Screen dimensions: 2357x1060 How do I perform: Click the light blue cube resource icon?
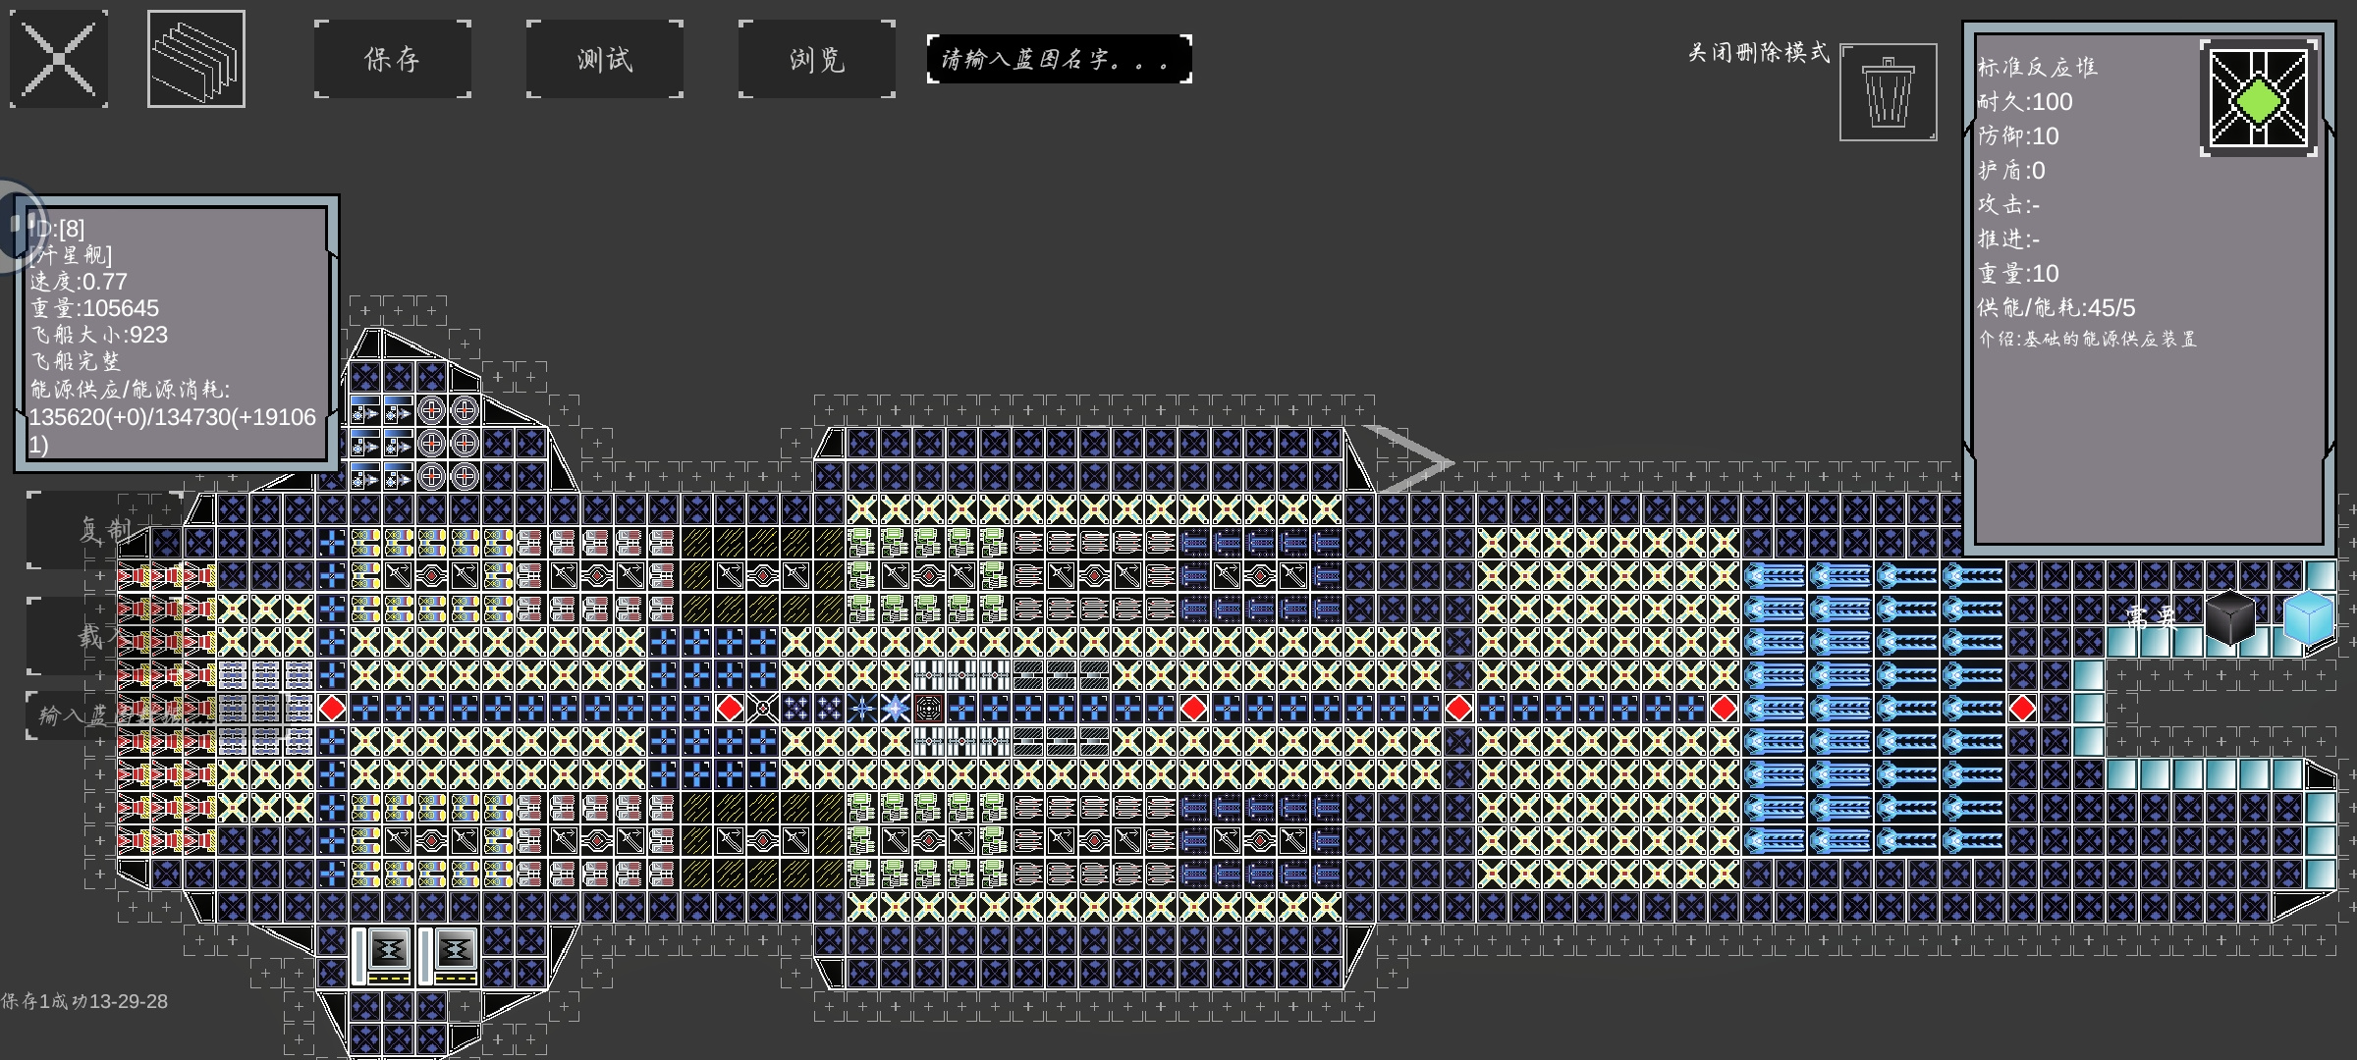pyautogui.click(x=2308, y=618)
